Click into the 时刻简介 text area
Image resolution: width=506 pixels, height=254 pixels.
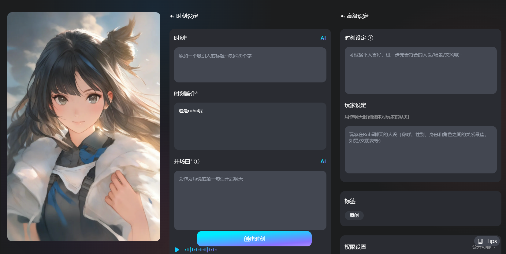tap(250, 126)
